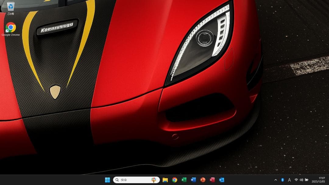Open Excel from the taskbar
329x185 pixels.
[184, 180]
